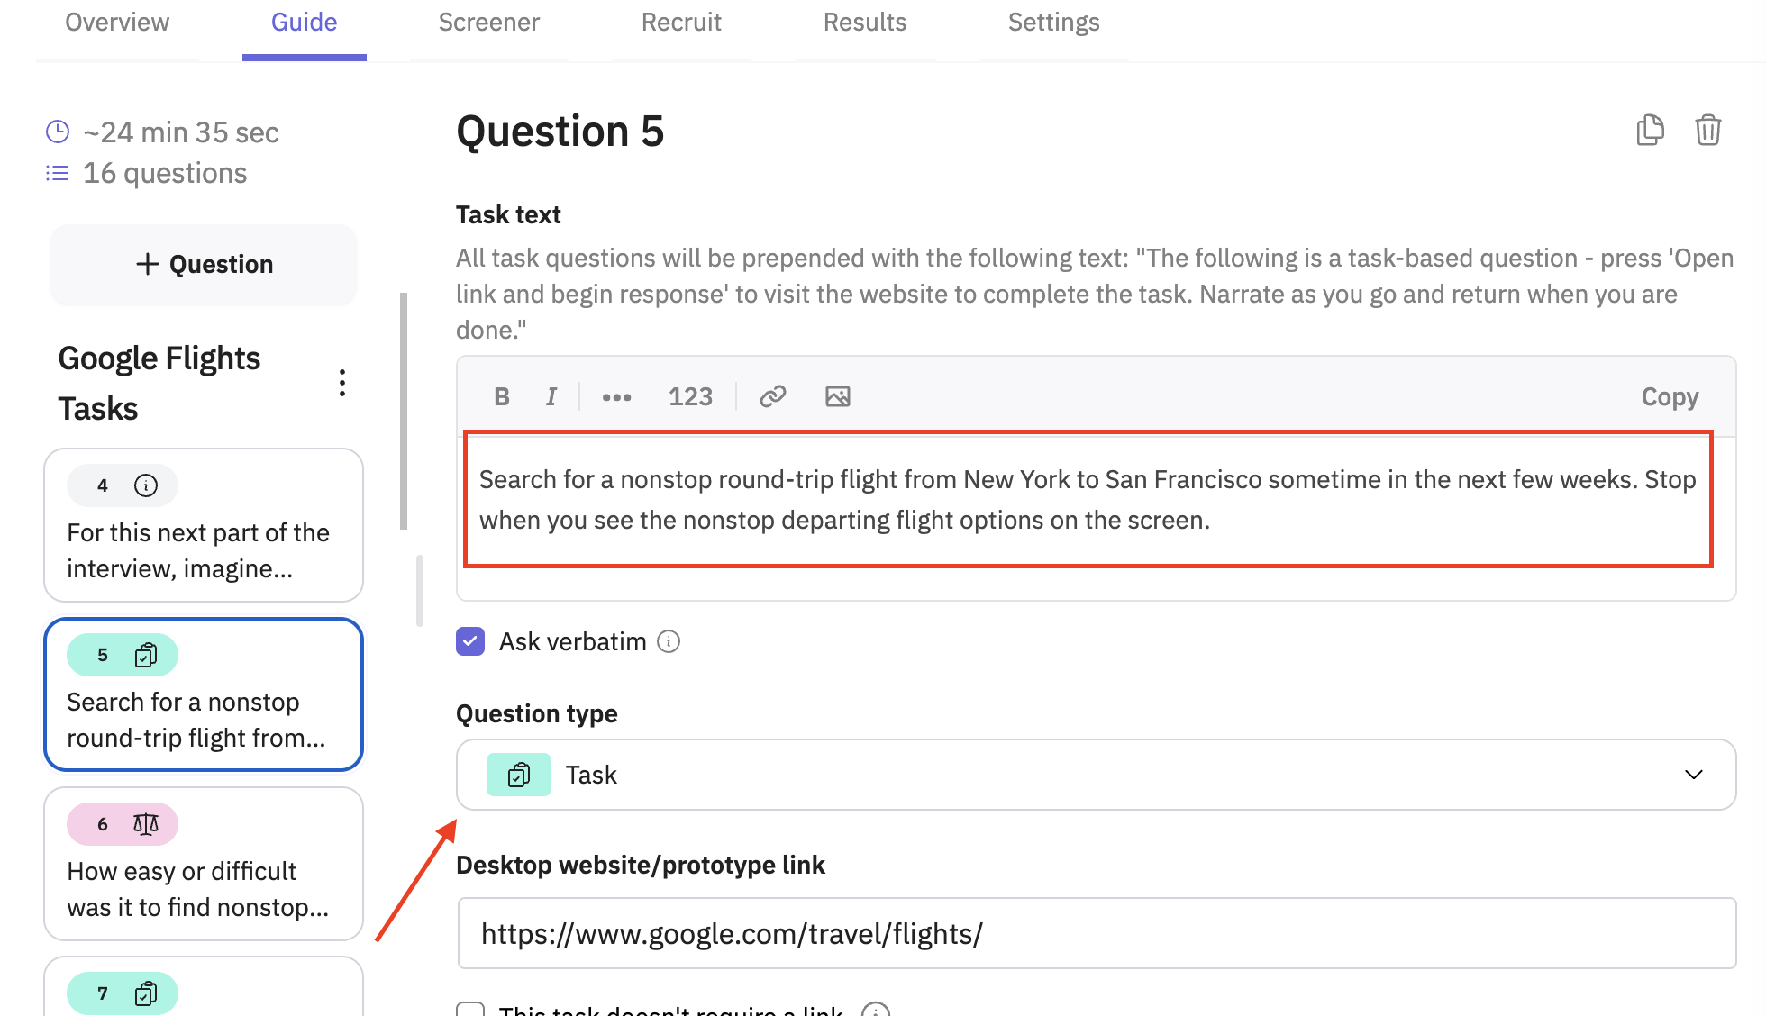Select question card 5 'Search for a nonstop'
This screenshot has width=1766, height=1016.
click(204, 694)
